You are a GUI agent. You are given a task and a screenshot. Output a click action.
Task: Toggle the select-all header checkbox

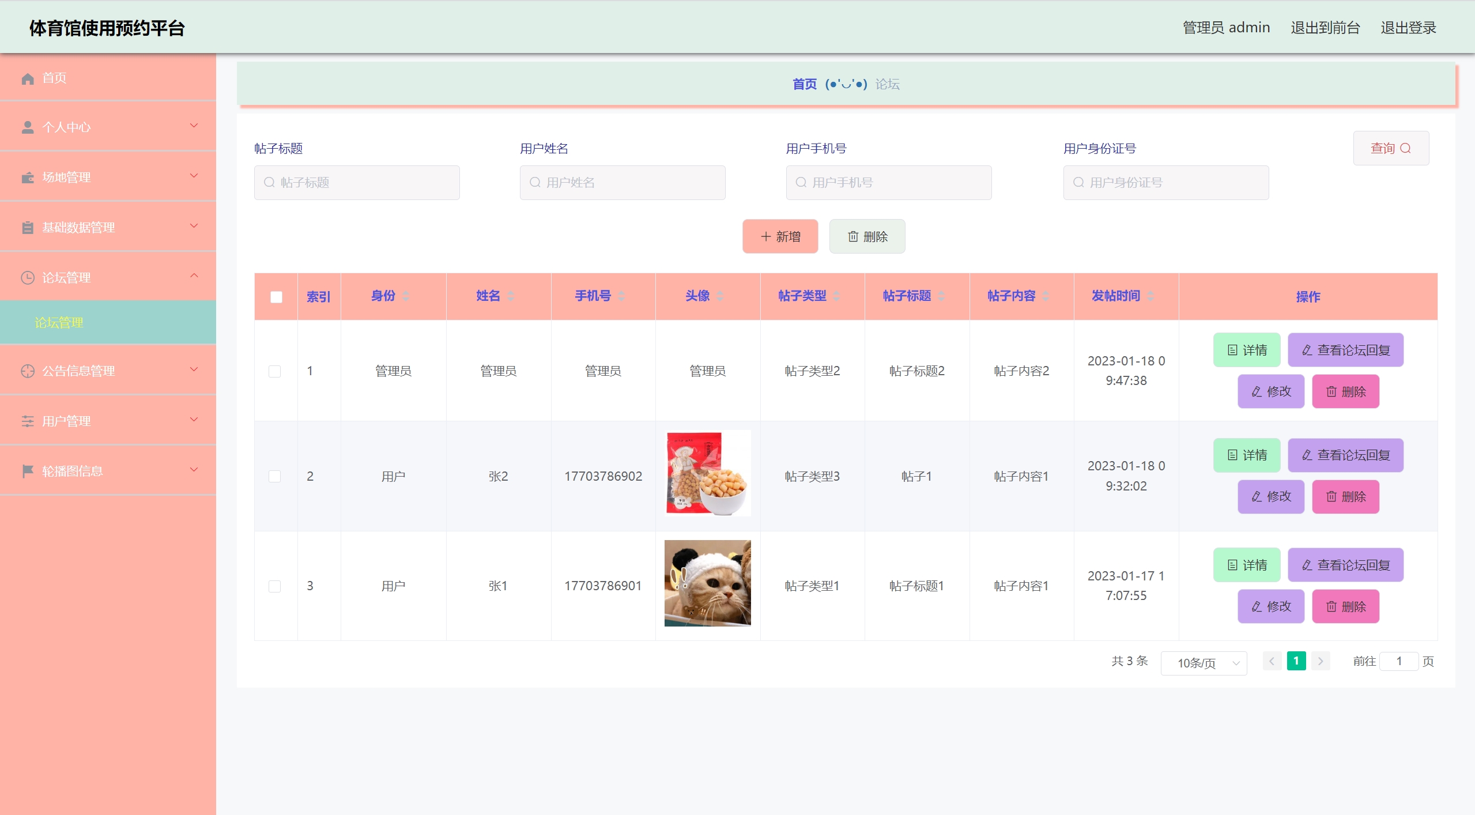tap(276, 297)
